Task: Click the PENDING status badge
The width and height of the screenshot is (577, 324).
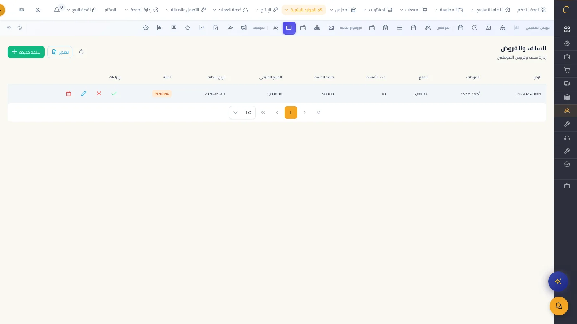Action: click(162, 94)
